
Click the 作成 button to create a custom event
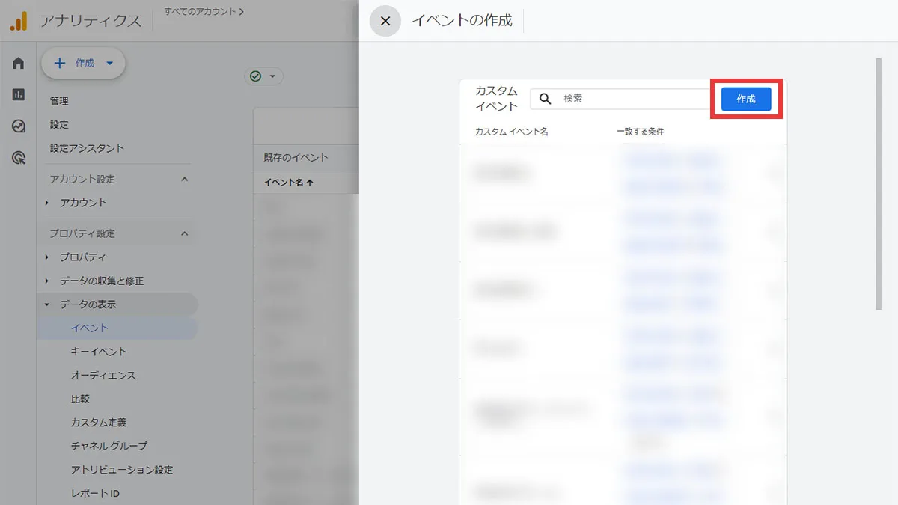(745, 98)
